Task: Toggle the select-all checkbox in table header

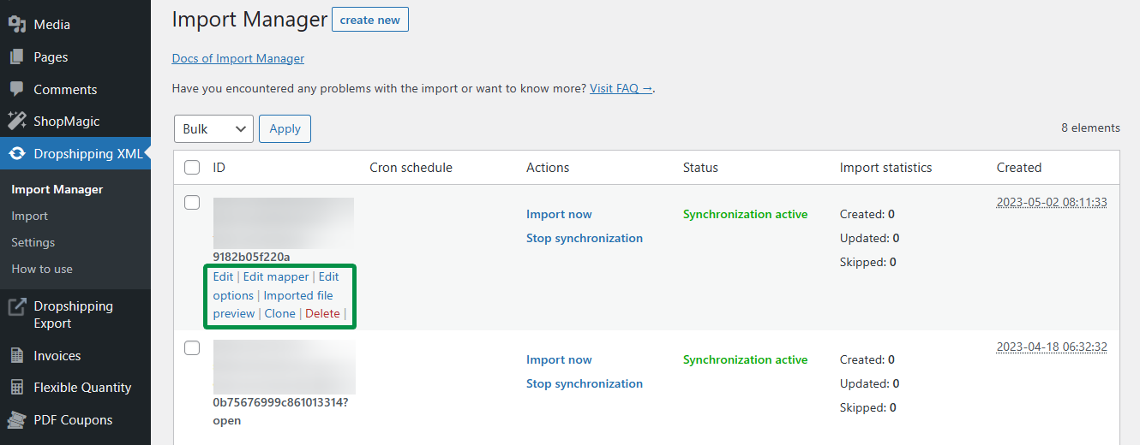Action: (x=193, y=168)
